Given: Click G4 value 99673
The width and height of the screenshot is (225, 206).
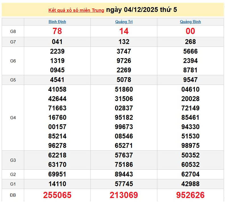Looking at the screenshot, I should click(124, 127).
